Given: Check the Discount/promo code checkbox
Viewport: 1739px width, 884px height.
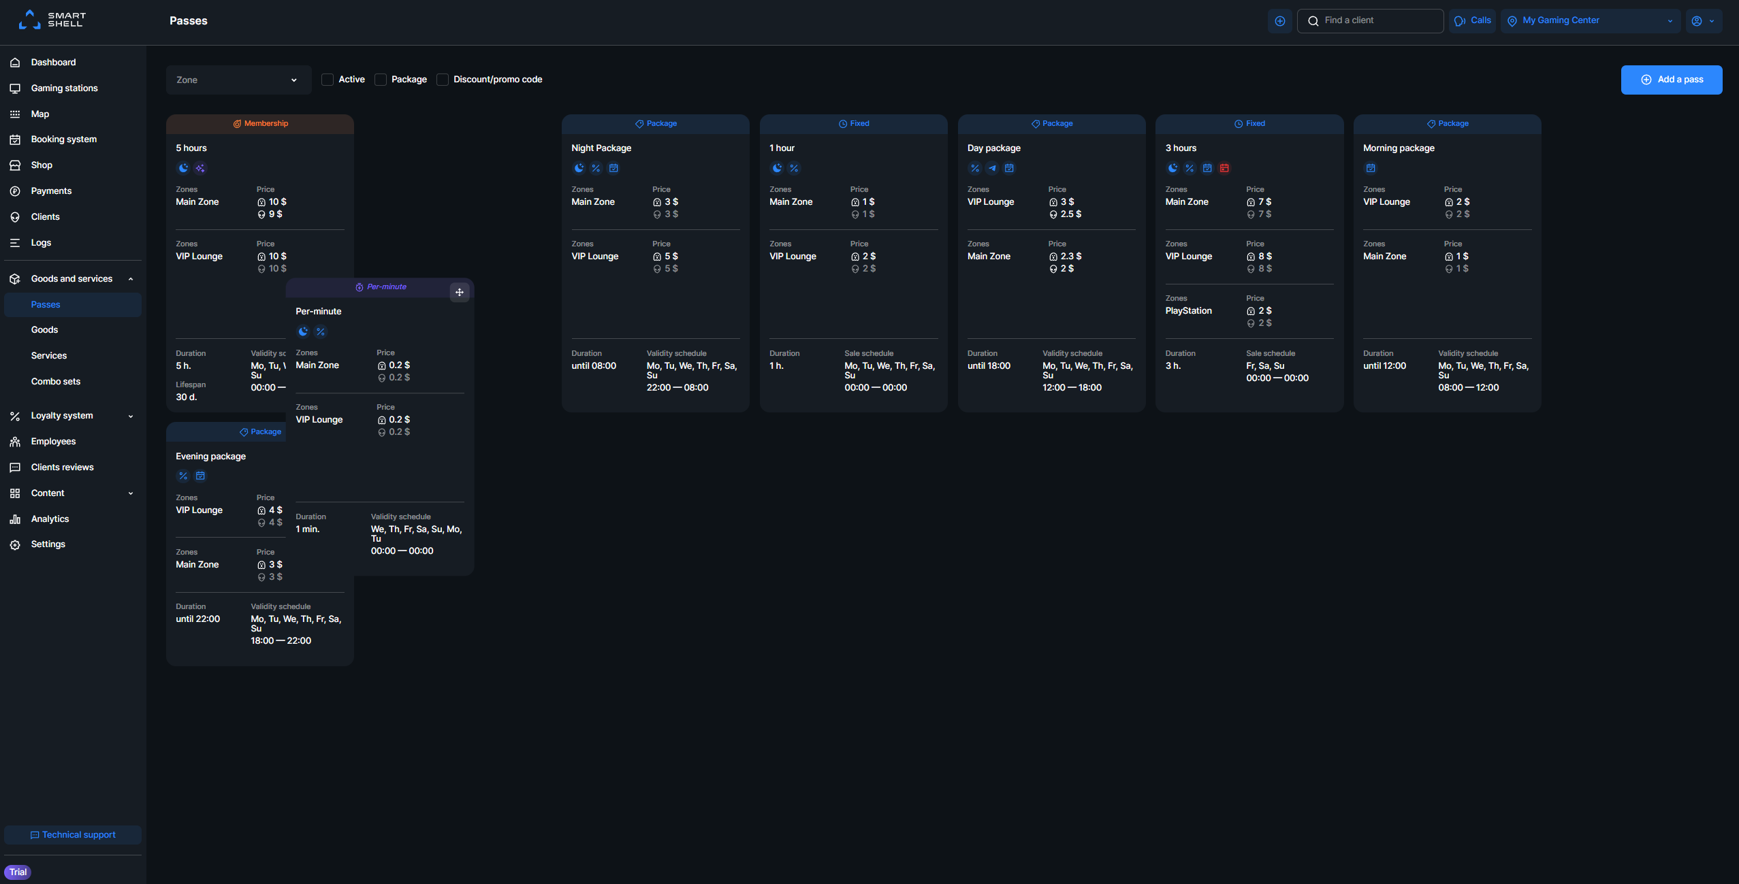Looking at the screenshot, I should [443, 80].
